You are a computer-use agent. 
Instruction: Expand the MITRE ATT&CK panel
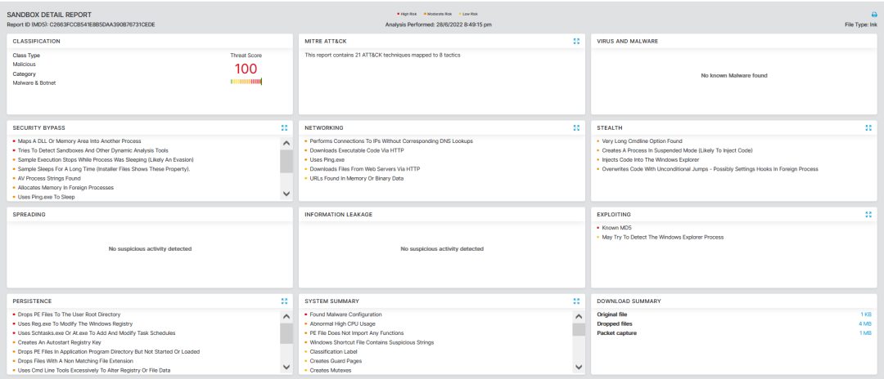pyautogui.click(x=576, y=41)
